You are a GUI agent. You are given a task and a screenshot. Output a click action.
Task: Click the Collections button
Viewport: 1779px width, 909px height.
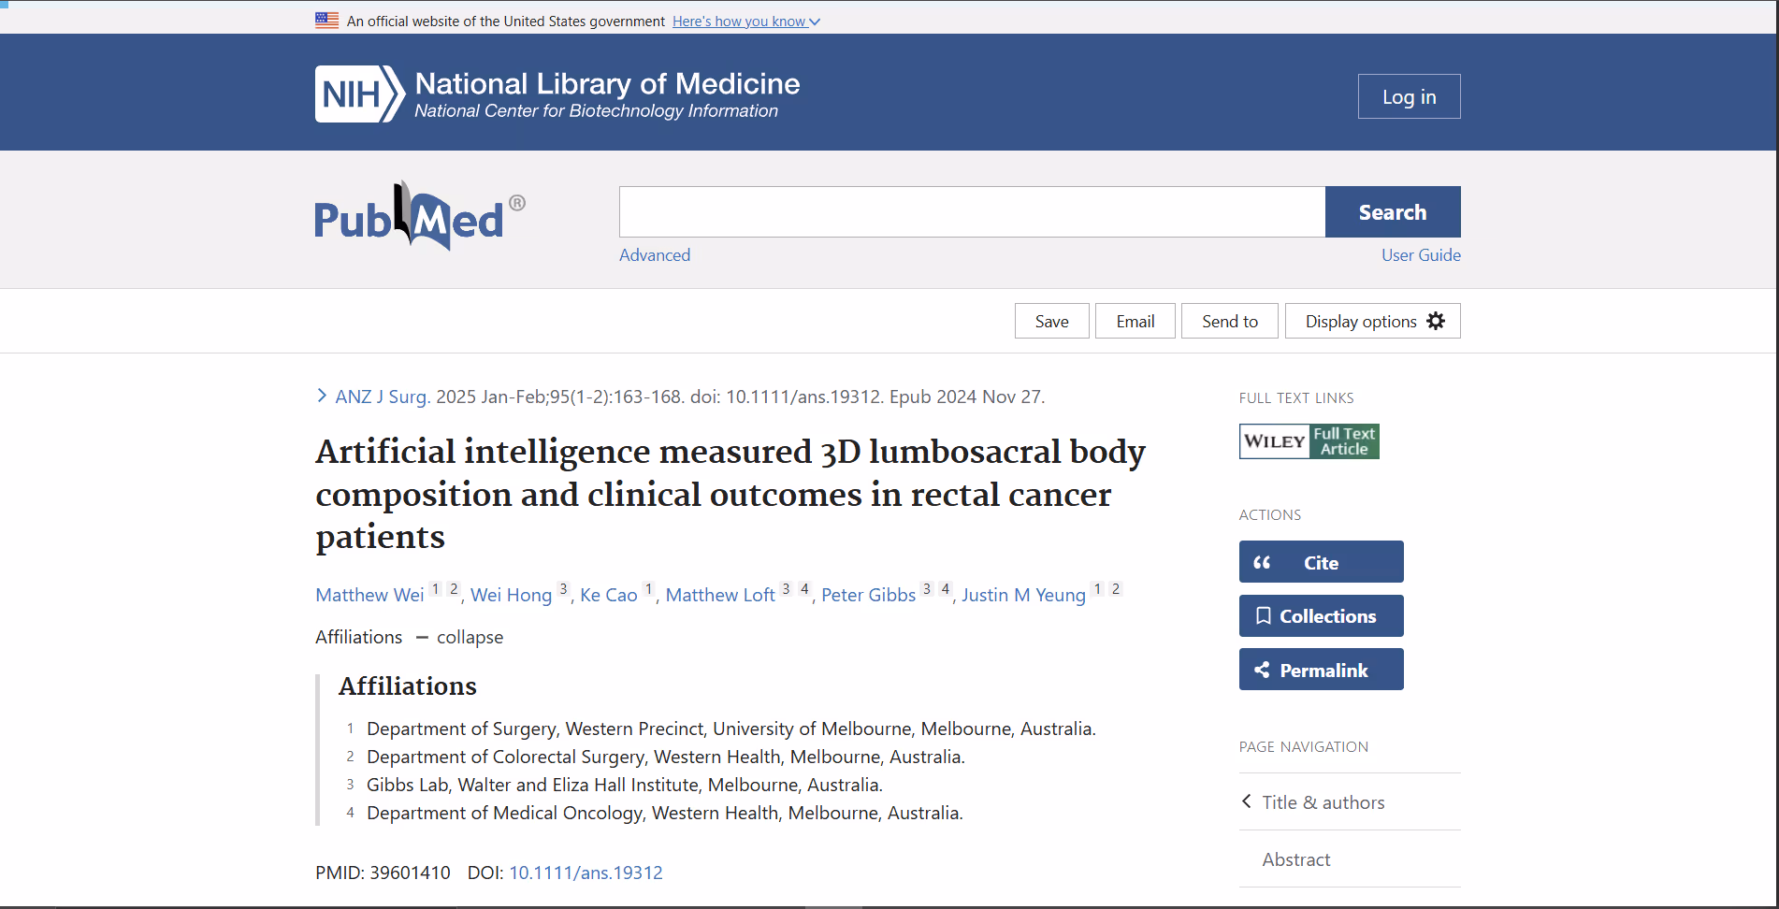[x=1321, y=616]
